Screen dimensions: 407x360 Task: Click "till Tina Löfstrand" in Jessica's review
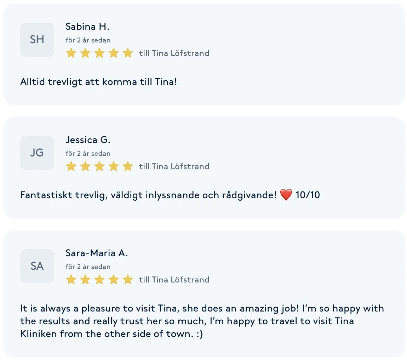click(x=174, y=167)
